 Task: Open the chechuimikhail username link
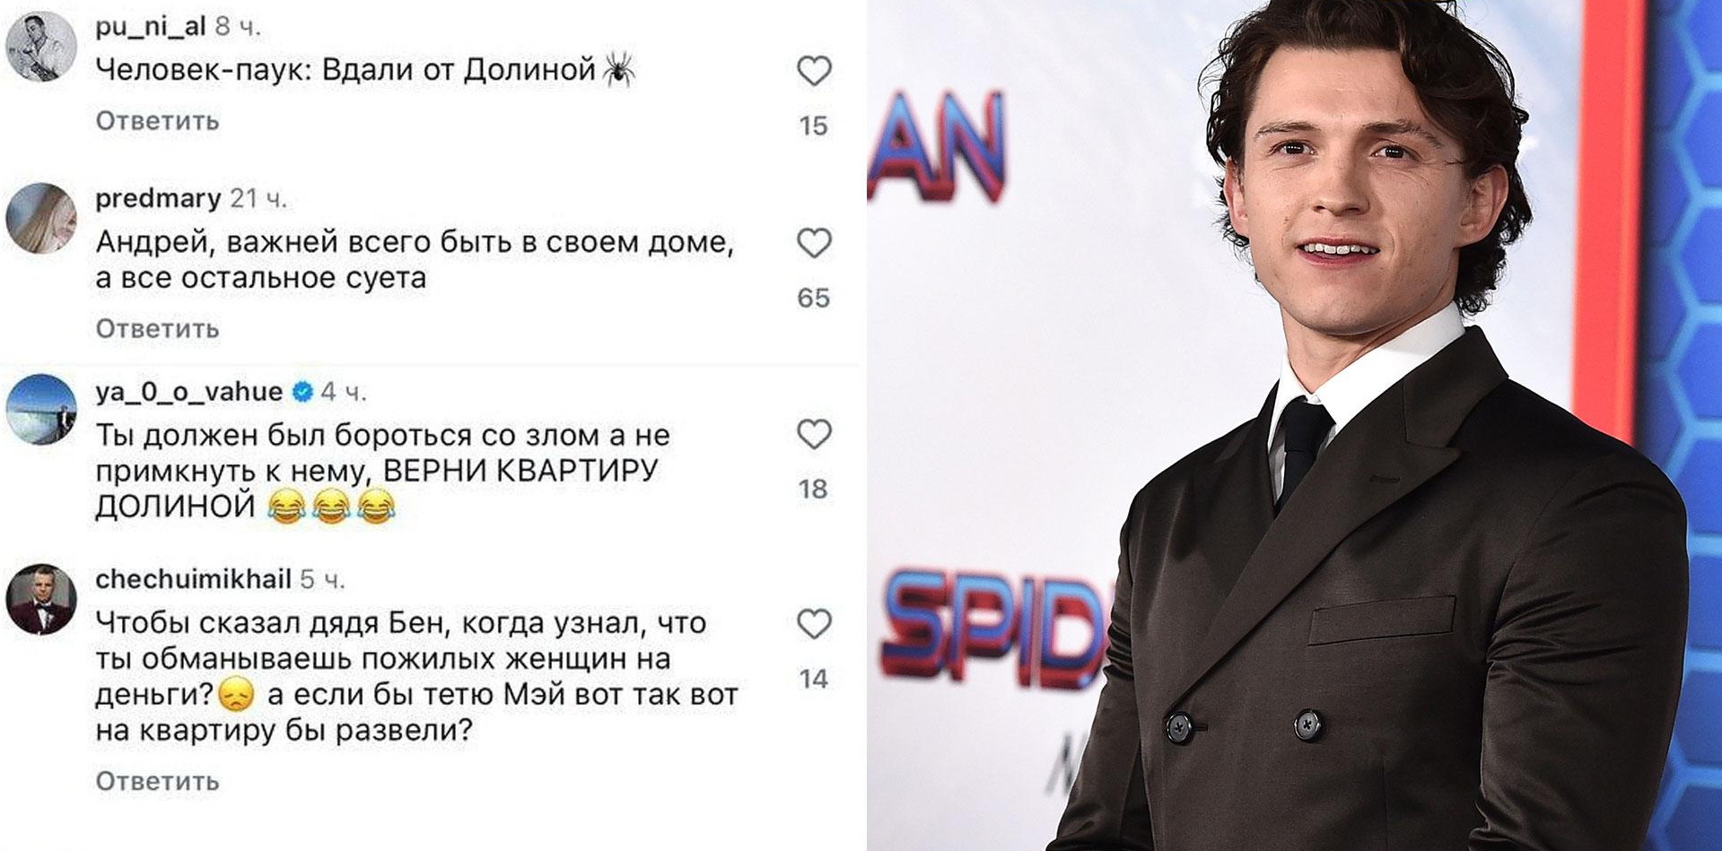(x=193, y=579)
